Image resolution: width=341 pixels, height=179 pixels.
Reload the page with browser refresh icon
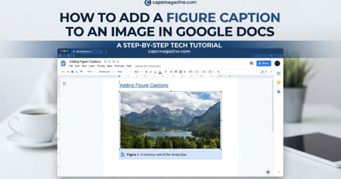pos(69,56)
